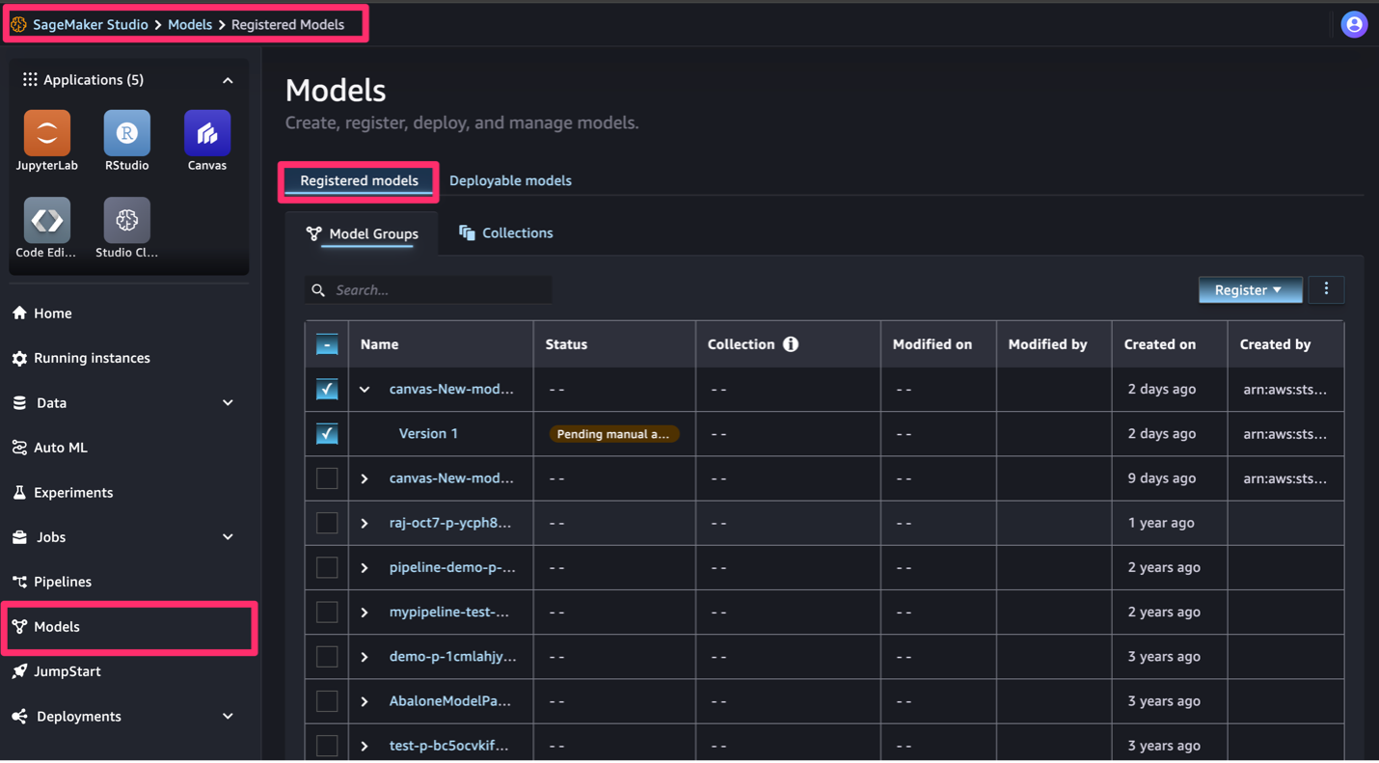Click the "Pending manual a..." status badge
The width and height of the screenshot is (1379, 763).
[613, 434]
